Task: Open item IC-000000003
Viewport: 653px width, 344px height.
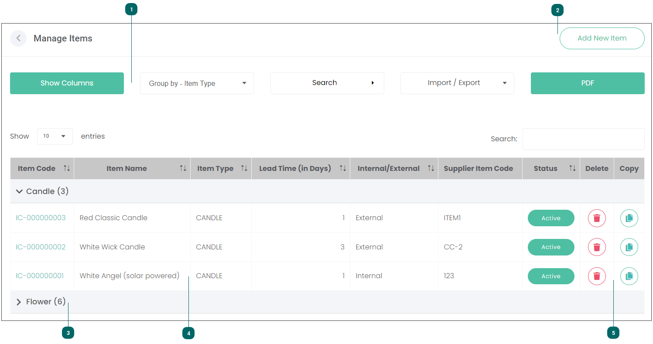Action: coord(41,218)
